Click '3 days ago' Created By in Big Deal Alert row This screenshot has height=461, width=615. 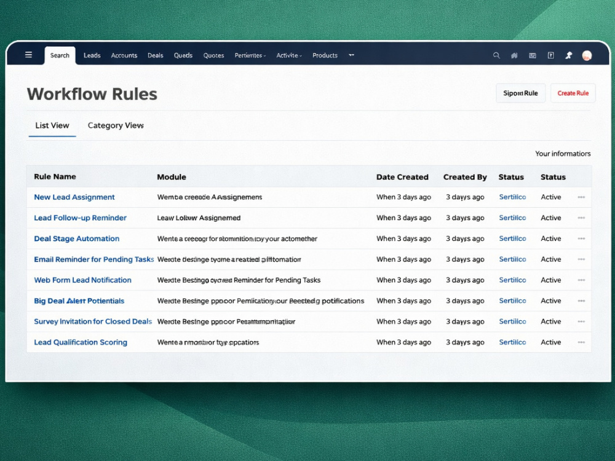point(465,301)
